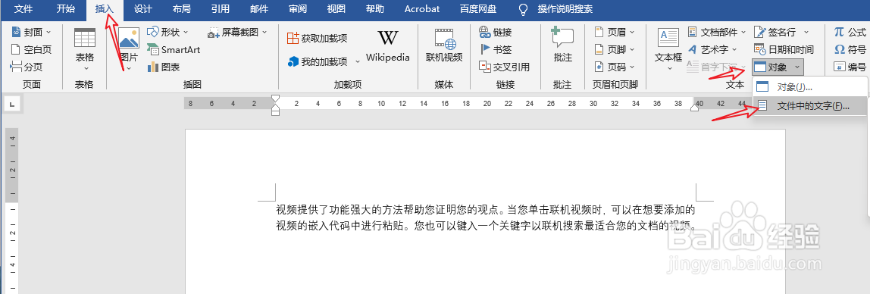The image size is (870, 294).
Task: Insert a 交叉引用 cross-reference
Action: (x=504, y=67)
